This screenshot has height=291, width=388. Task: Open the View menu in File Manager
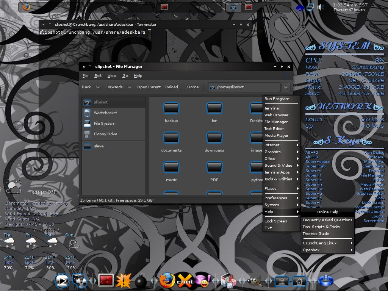tap(112, 76)
